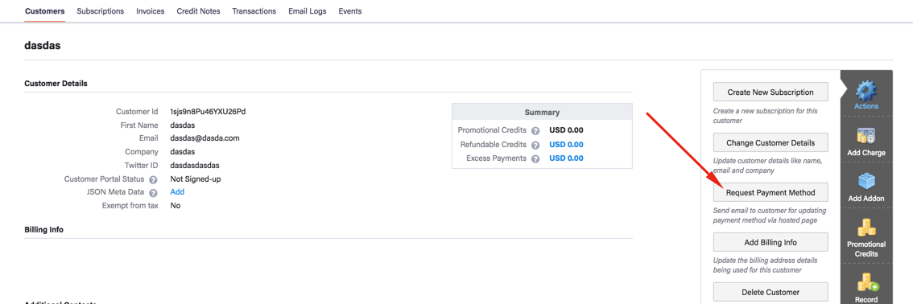Screen dimensions: 913x304
Task: Click the Request Payment Method button
Action: click(x=770, y=192)
